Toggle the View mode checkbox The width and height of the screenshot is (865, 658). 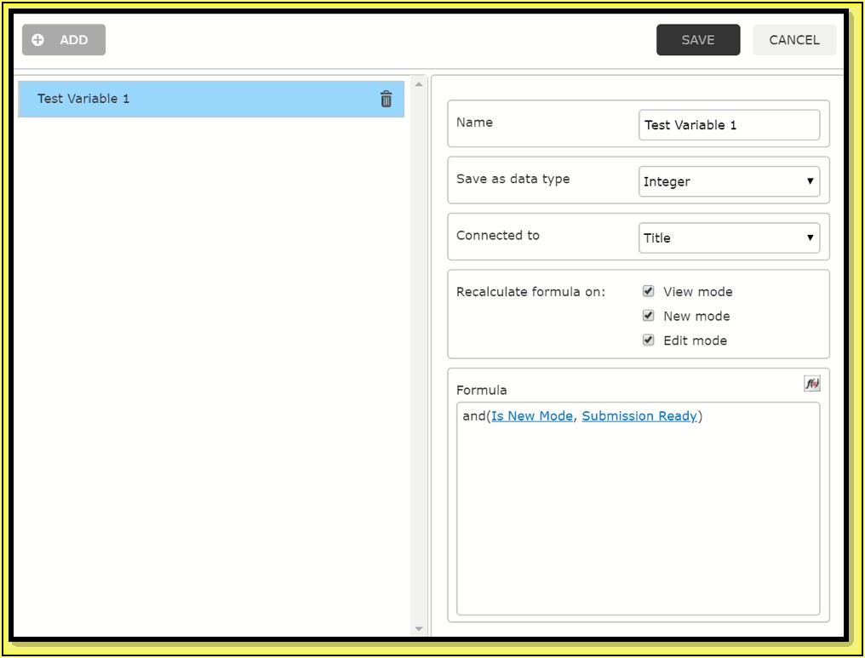(x=648, y=291)
